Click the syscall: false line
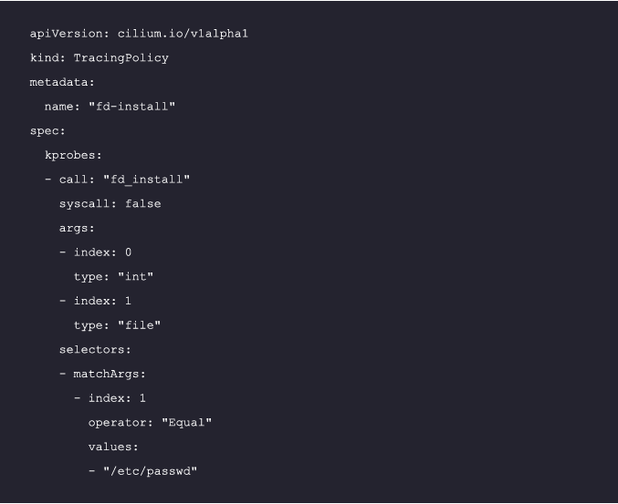Image resolution: width=618 pixels, height=504 pixels. [x=110, y=204]
